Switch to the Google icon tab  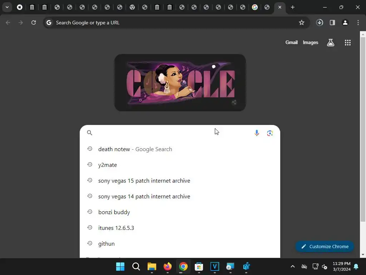point(254,7)
